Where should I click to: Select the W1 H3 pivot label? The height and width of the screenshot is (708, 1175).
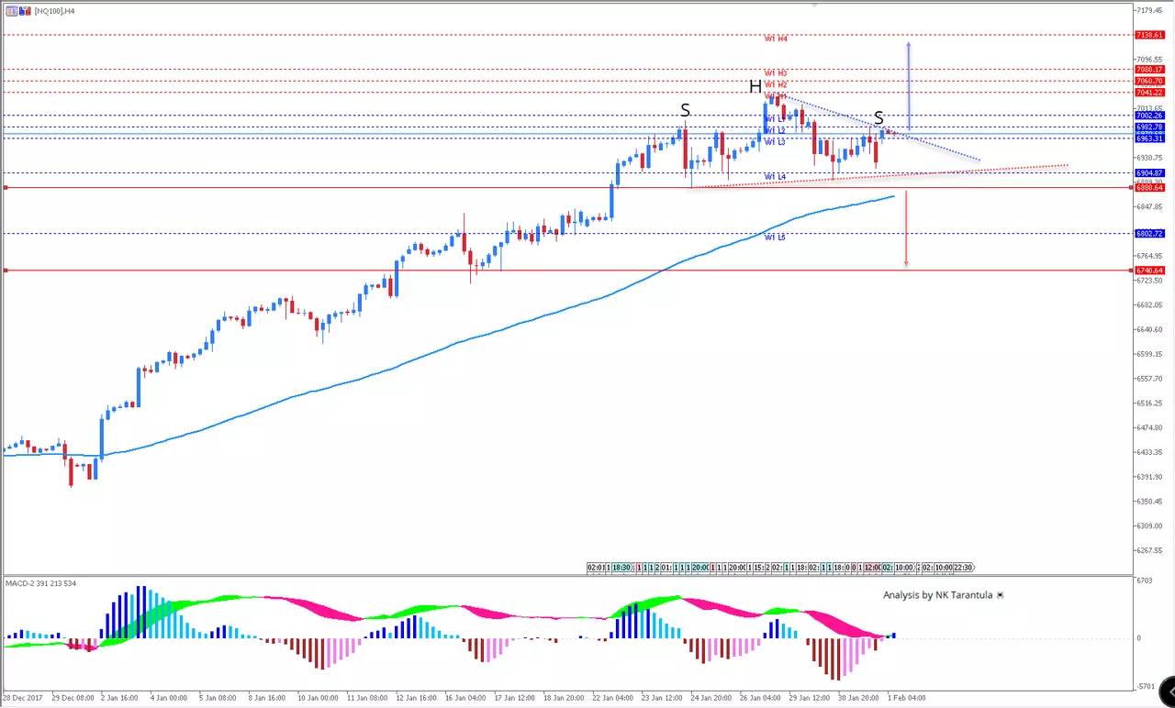pyautogui.click(x=776, y=73)
